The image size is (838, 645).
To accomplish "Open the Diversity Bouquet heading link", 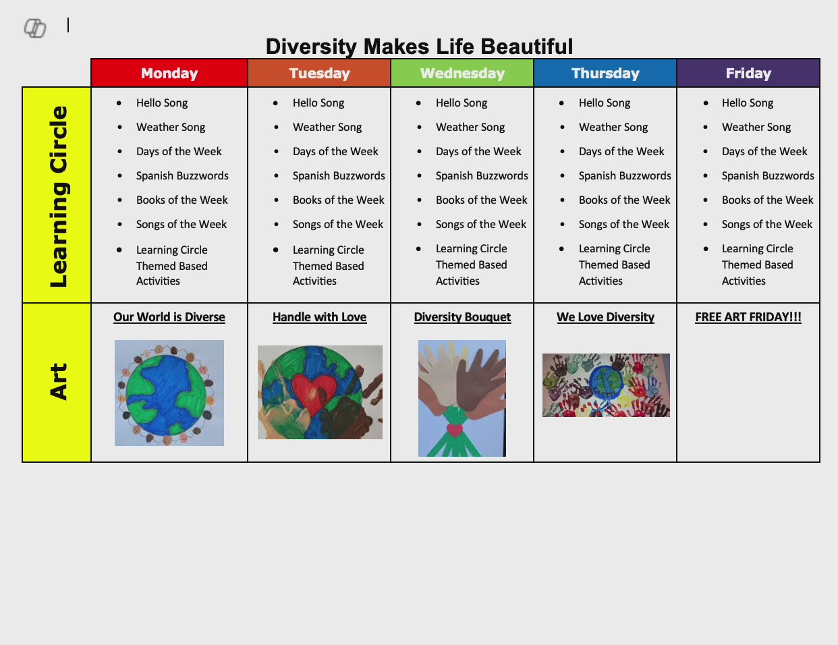I will click(x=462, y=317).
